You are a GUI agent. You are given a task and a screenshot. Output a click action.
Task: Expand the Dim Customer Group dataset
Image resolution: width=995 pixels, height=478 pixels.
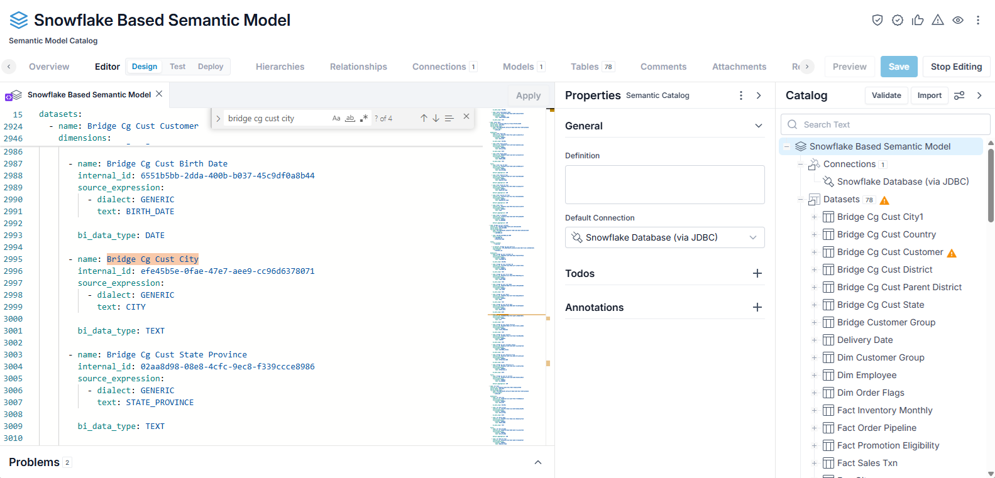pyautogui.click(x=814, y=357)
